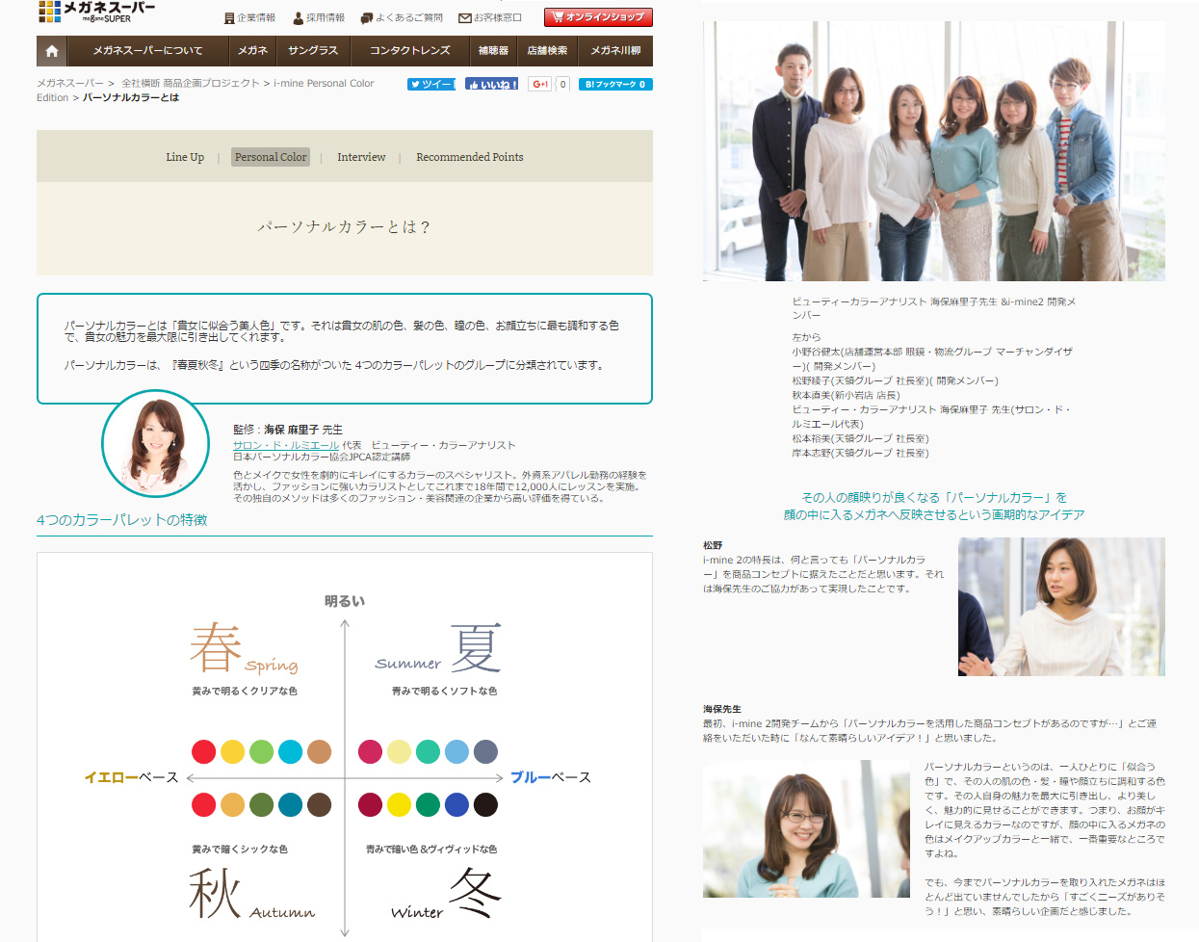Click the home icon in navigation bar

(52, 51)
